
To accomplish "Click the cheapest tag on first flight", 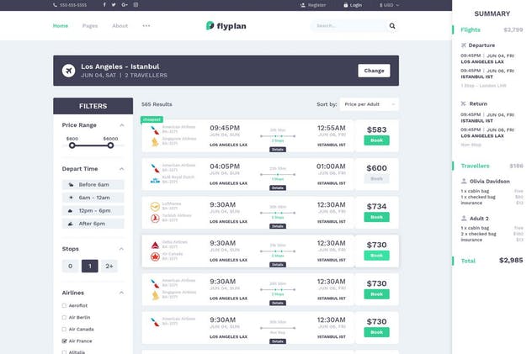I will pyautogui.click(x=152, y=119).
